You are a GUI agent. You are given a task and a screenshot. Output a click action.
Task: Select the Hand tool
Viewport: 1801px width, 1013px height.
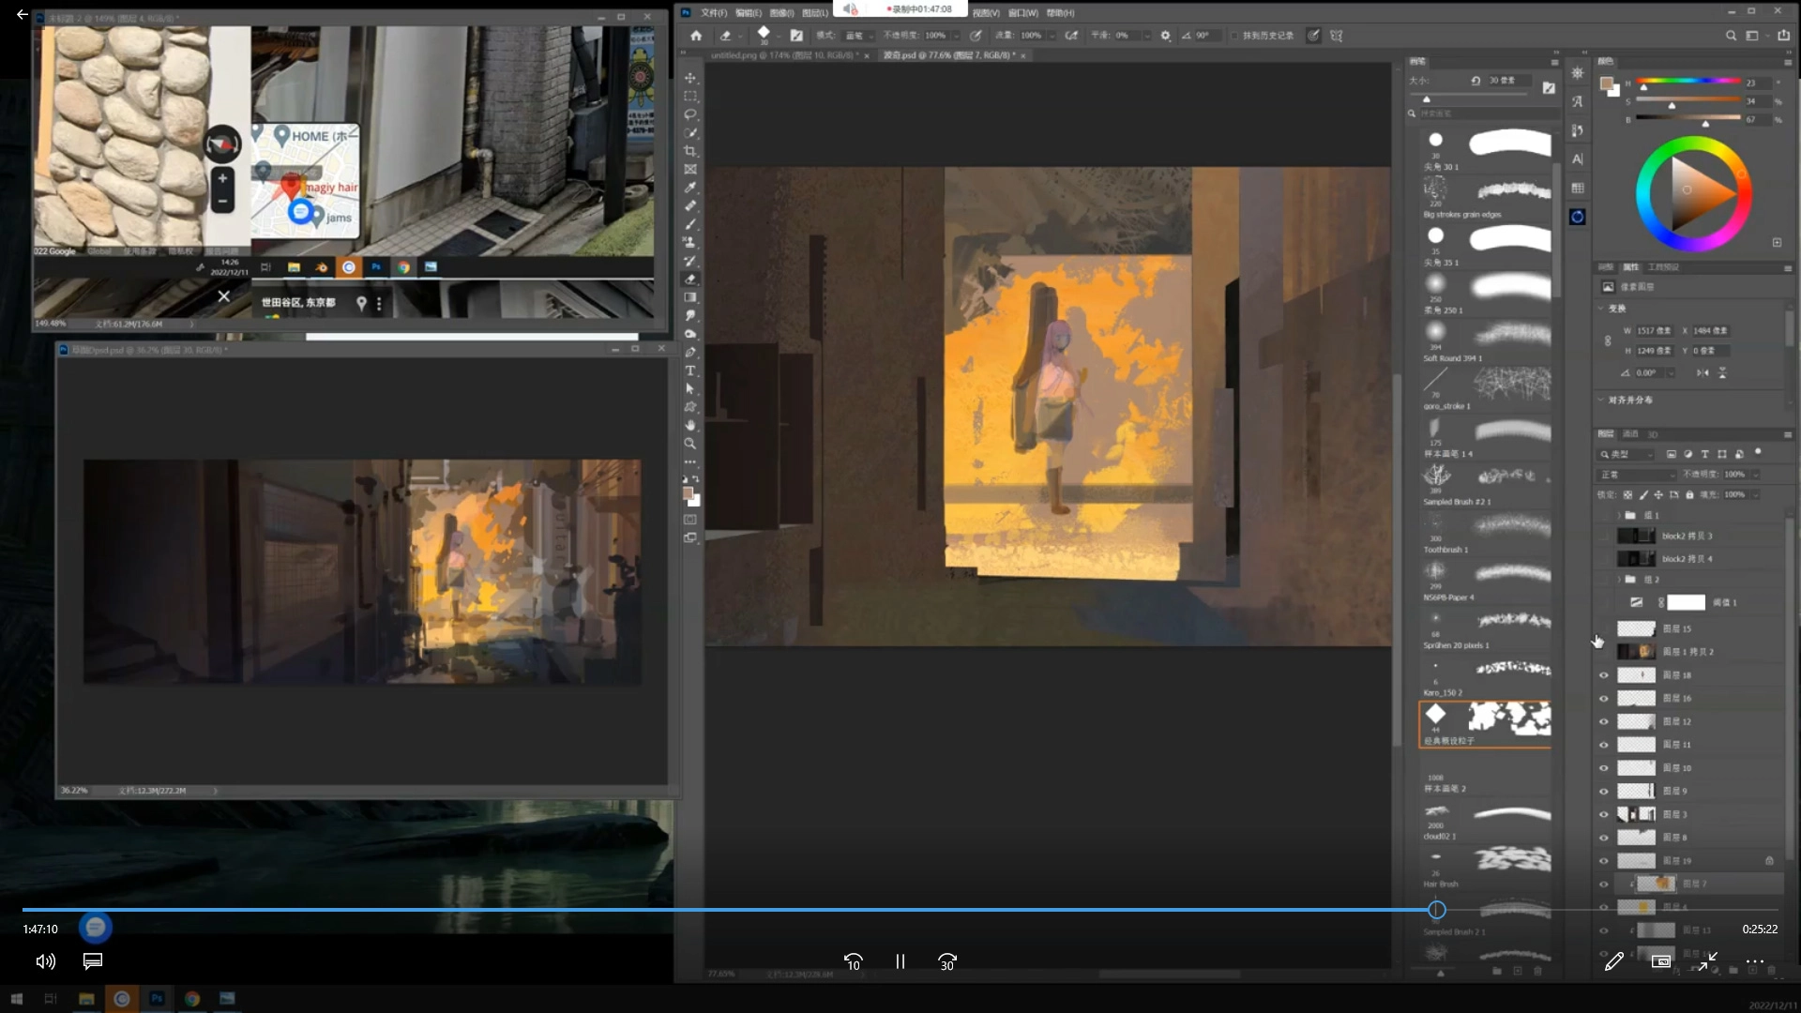point(690,425)
